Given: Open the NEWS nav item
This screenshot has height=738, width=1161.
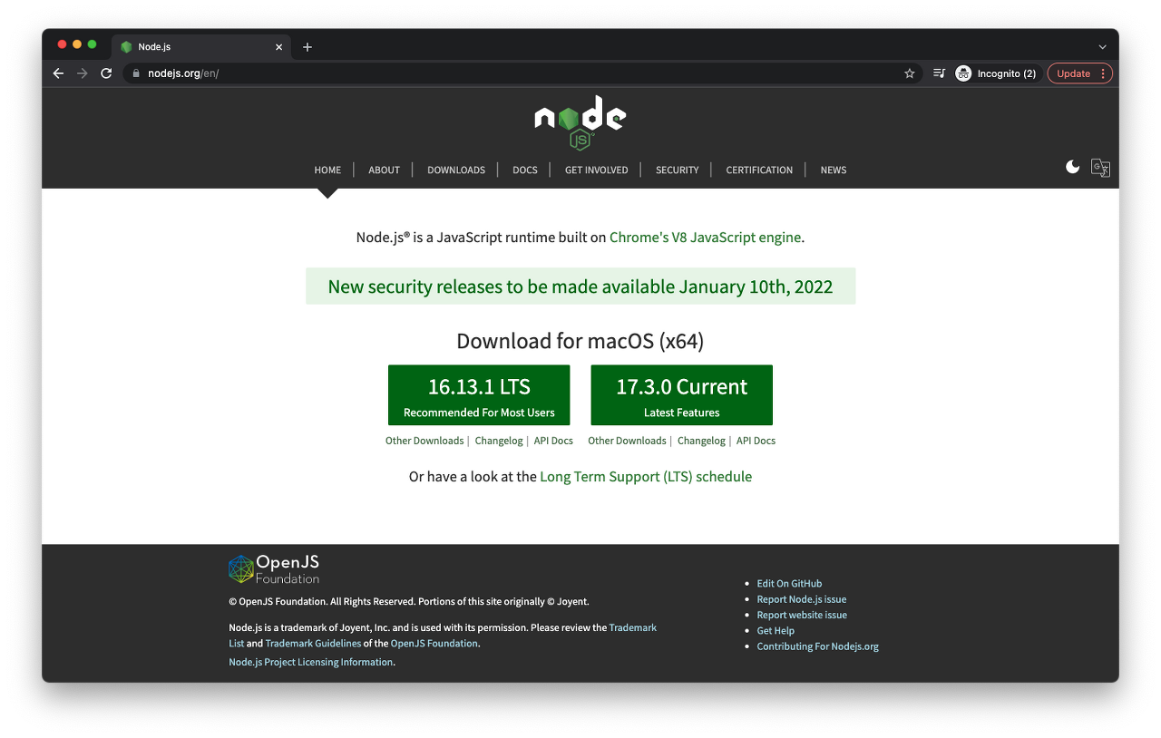Looking at the screenshot, I should [x=834, y=170].
